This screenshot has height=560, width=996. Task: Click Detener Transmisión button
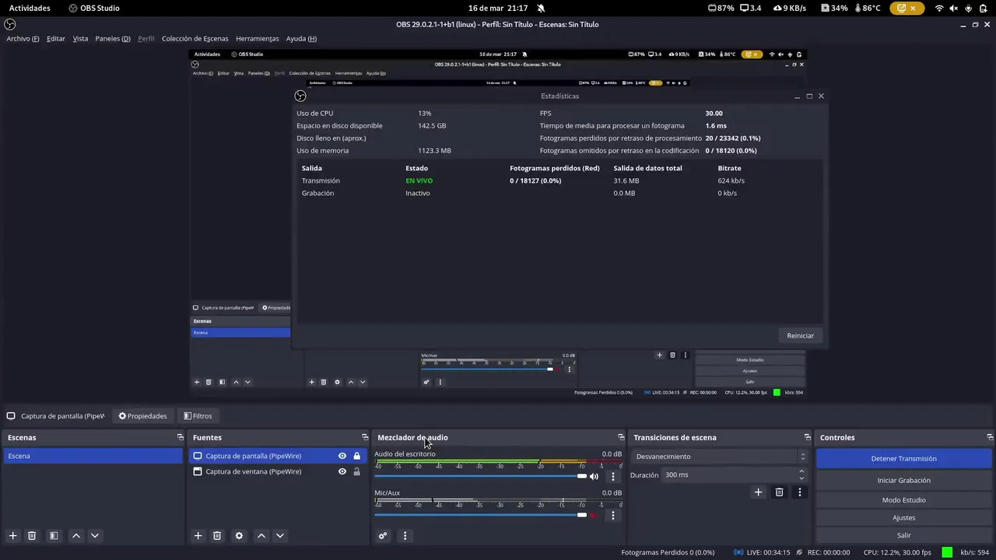coord(903,459)
